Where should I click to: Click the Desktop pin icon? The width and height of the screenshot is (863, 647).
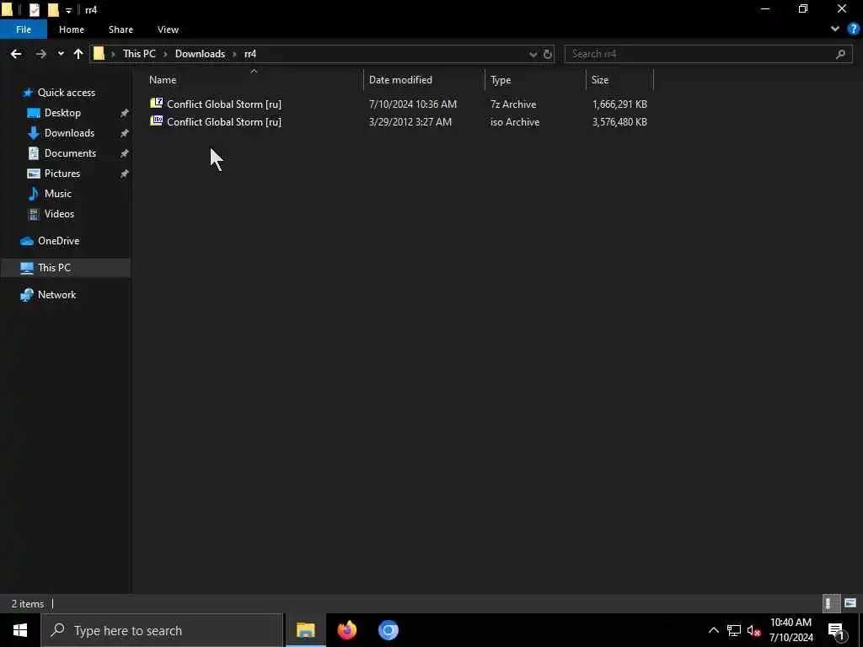[125, 113]
